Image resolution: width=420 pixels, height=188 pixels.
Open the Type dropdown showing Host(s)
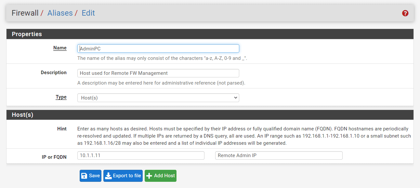158,98
